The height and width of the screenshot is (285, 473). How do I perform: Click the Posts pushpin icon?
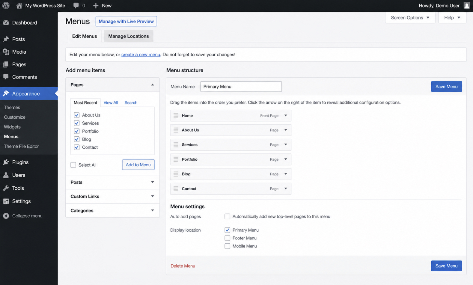point(6,39)
